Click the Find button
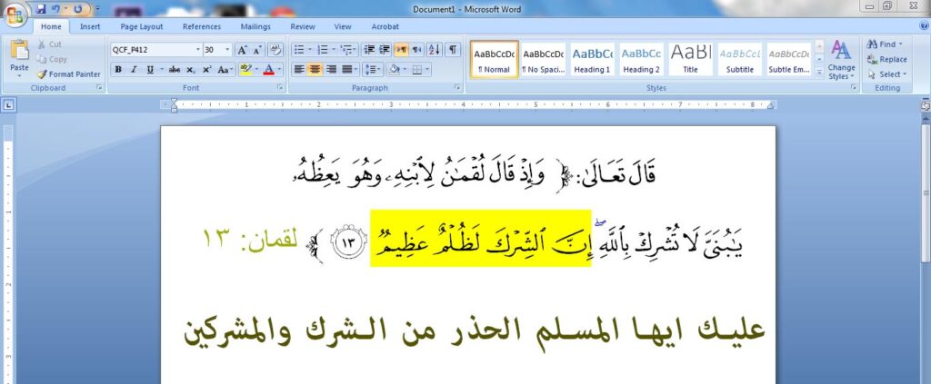 885,44
